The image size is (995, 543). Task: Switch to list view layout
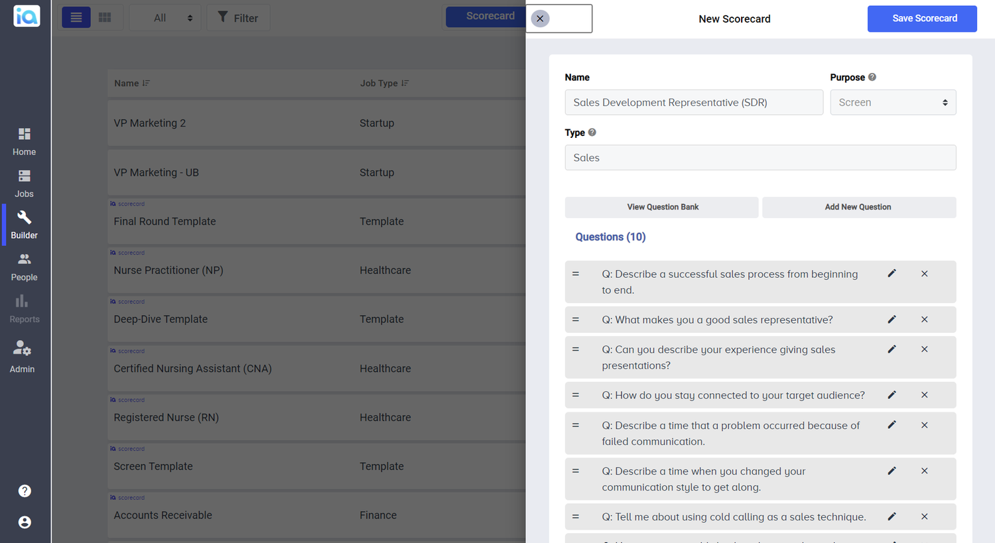[76, 17]
